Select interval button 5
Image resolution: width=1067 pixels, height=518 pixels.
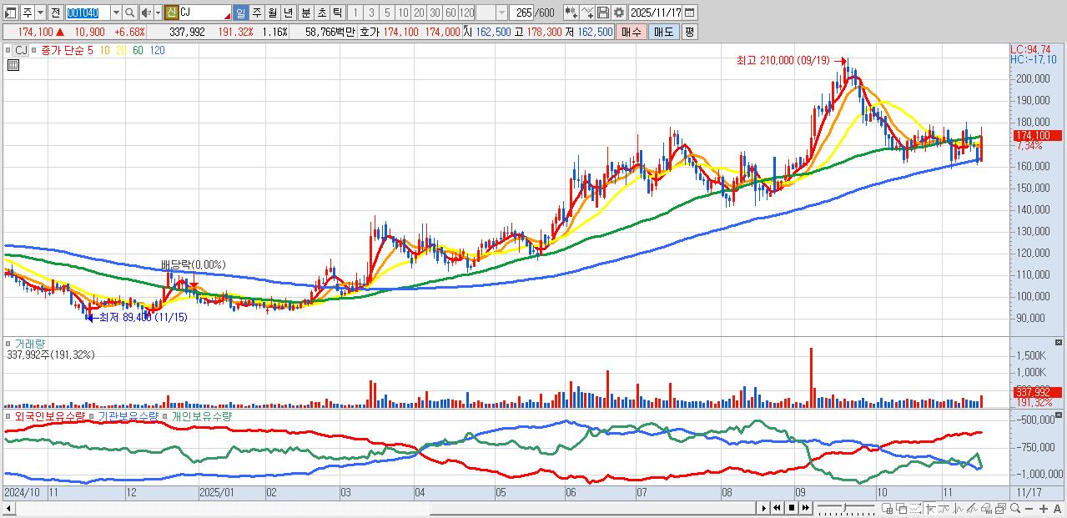click(386, 13)
